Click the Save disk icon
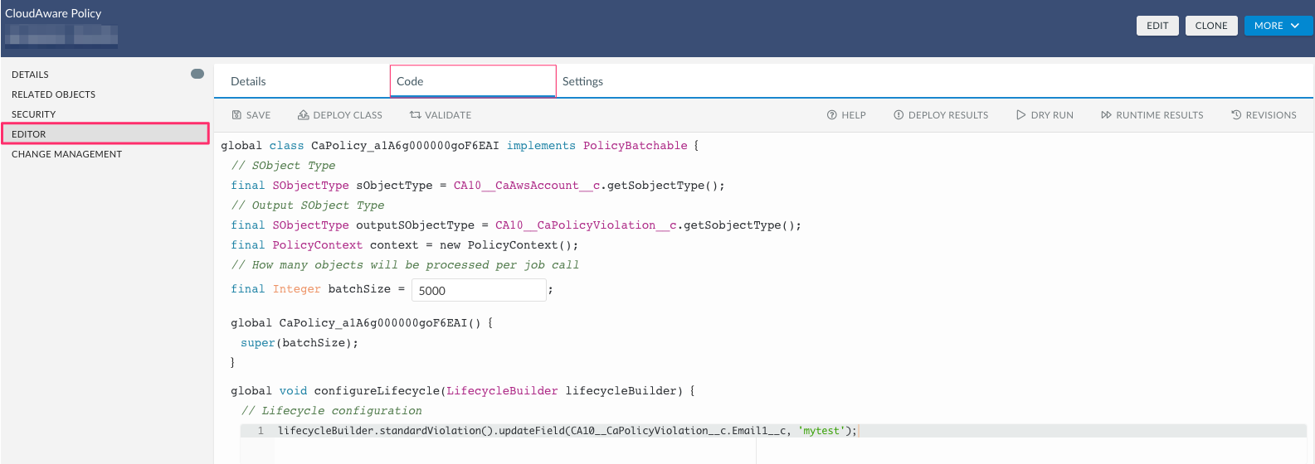Image resolution: width=1315 pixels, height=464 pixels. [x=236, y=115]
